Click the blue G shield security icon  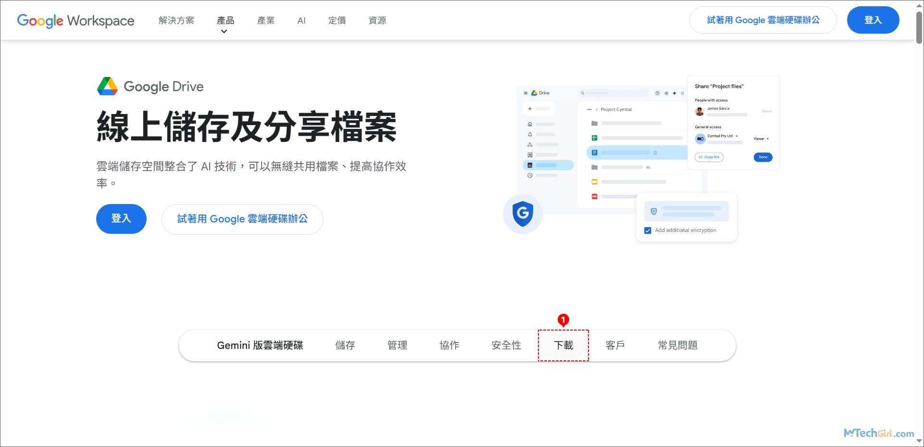click(x=523, y=215)
